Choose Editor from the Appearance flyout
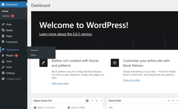This screenshot has width=178, height=109. click(33, 55)
